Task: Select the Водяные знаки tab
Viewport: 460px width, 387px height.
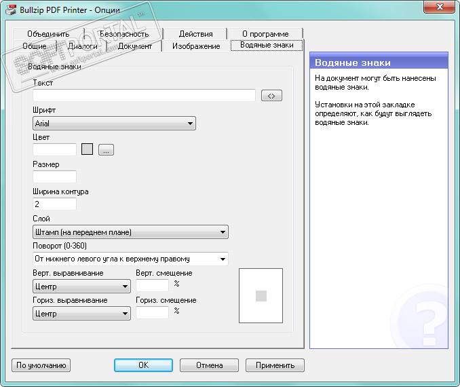Action: tap(267, 45)
